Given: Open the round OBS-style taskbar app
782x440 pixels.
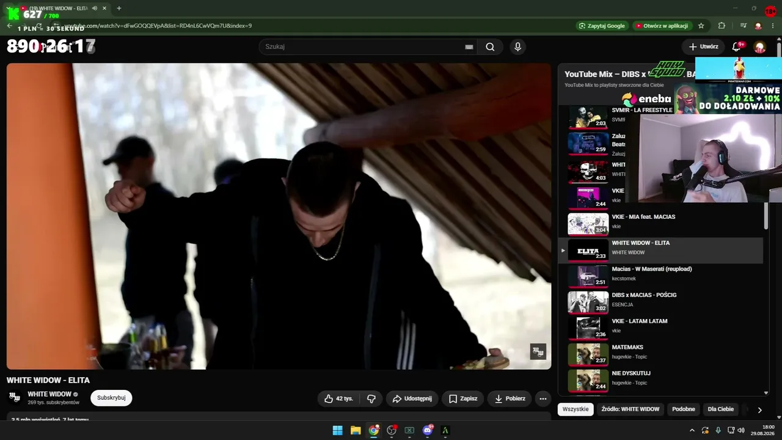Looking at the screenshot, I should 392,430.
